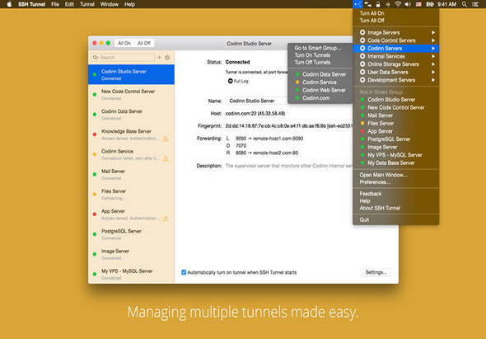The image size is (486, 339).
Task: Click the Code Control Servers group icon
Action: point(362,40)
